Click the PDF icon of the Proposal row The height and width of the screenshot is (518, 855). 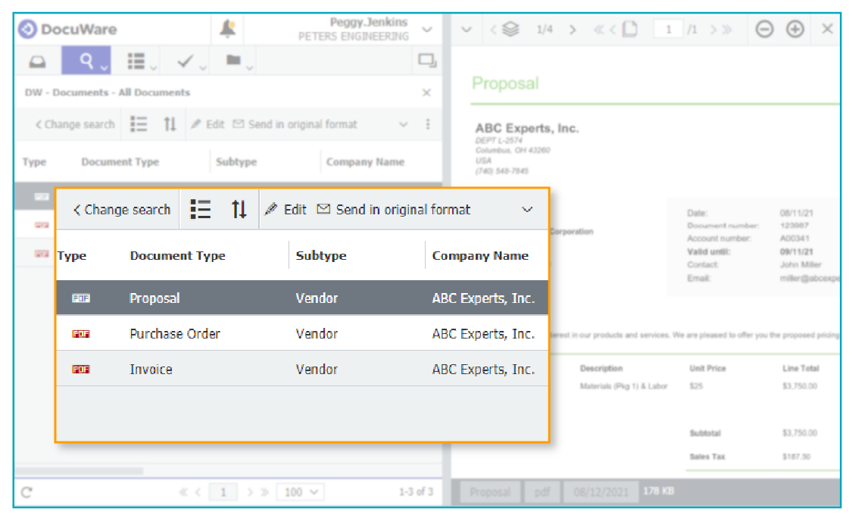click(81, 298)
